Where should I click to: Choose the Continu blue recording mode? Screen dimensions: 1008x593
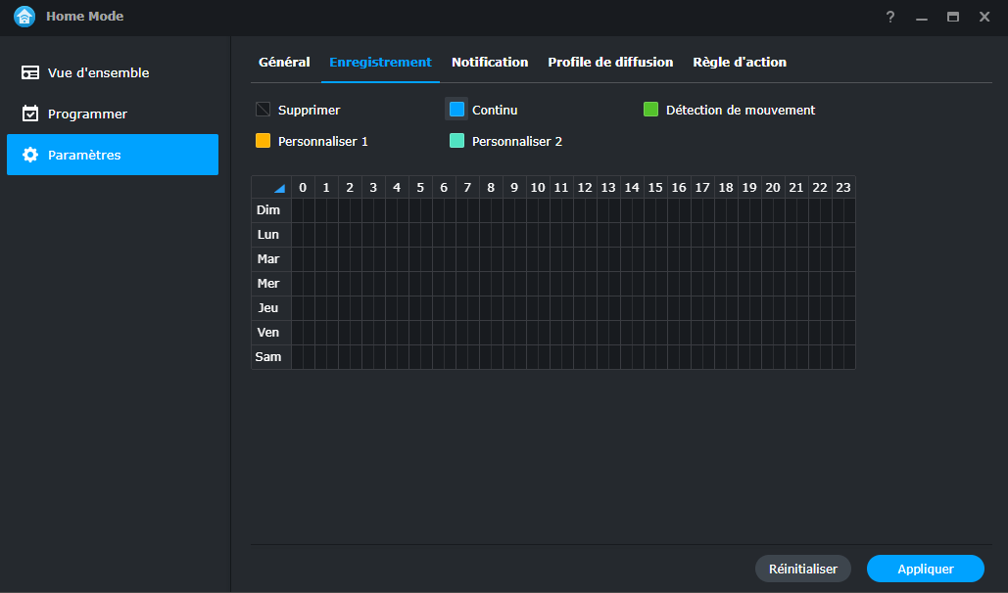pos(456,110)
